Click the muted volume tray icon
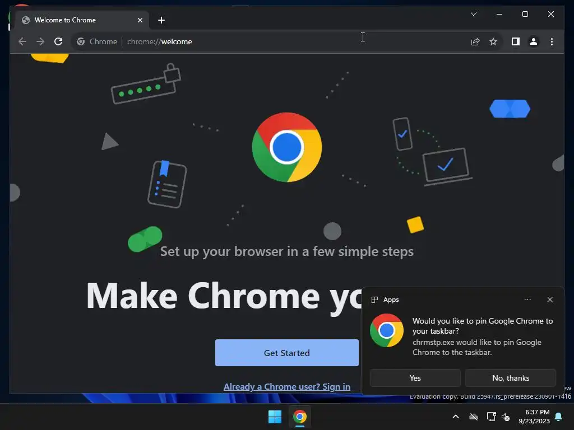The width and height of the screenshot is (574, 430). (x=506, y=417)
